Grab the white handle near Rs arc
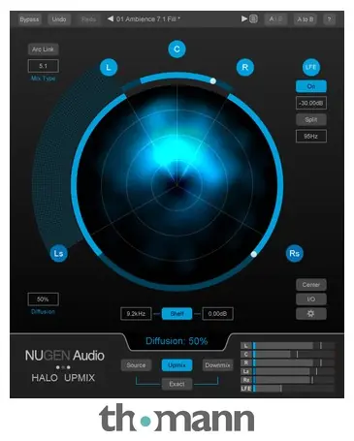The height and width of the screenshot is (441, 354). (x=254, y=254)
